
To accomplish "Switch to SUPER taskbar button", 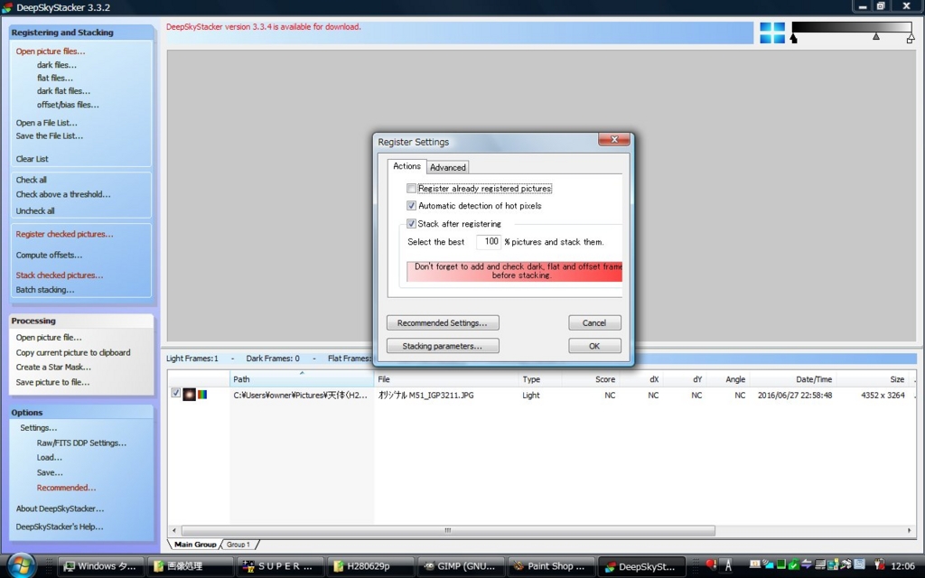I will [280, 566].
